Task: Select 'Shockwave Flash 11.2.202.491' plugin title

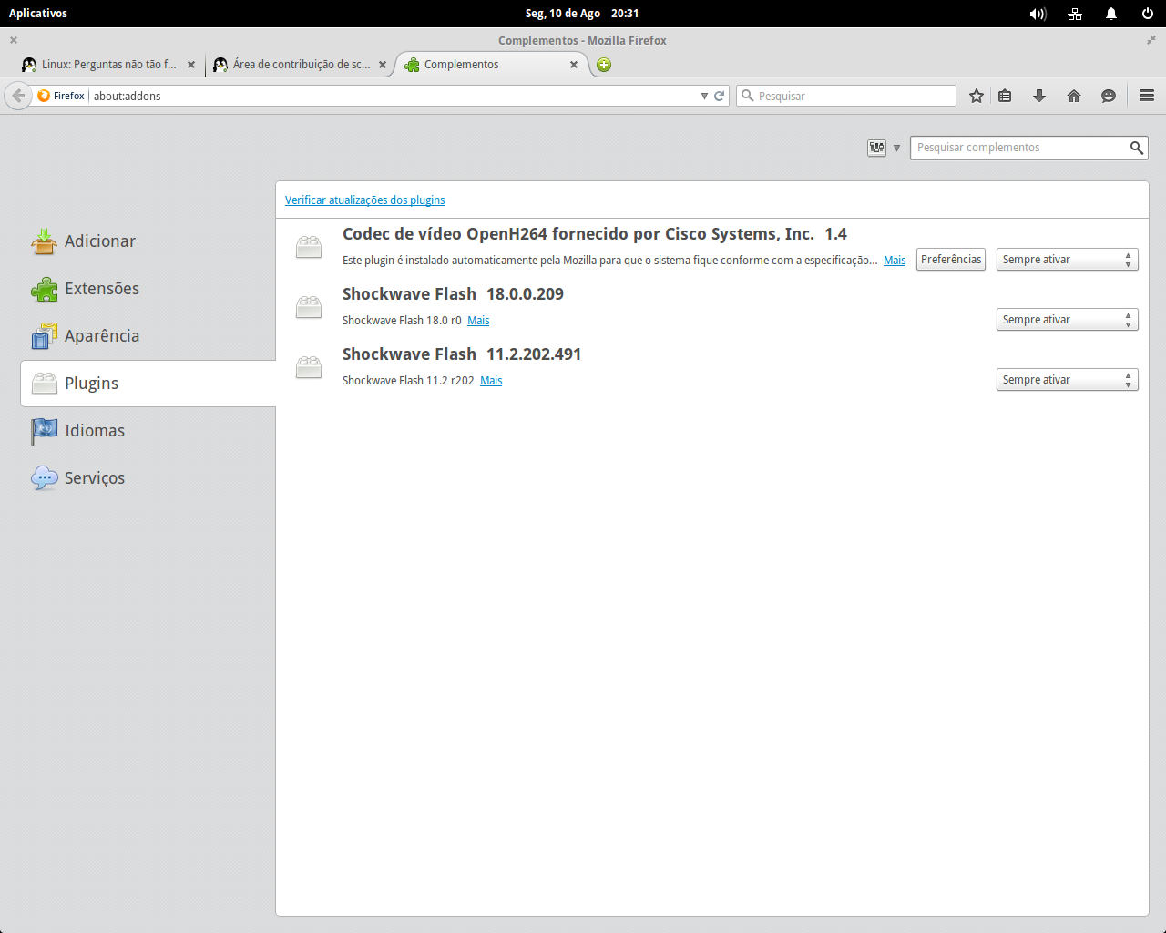Action: click(x=462, y=354)
